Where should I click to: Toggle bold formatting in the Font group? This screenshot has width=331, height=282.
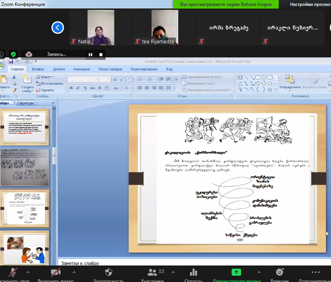click(71, 88)
